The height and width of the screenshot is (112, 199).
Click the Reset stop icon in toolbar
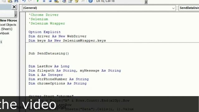pos(50,1)
